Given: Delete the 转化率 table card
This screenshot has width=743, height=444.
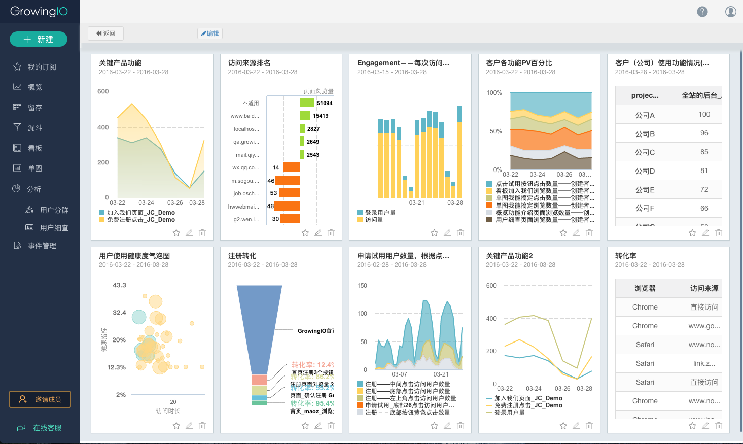Looking at the screenshot, I should click(718, 426).
